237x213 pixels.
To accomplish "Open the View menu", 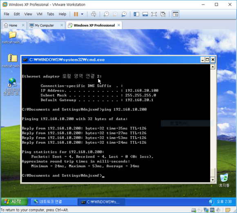I will point(28,14).
